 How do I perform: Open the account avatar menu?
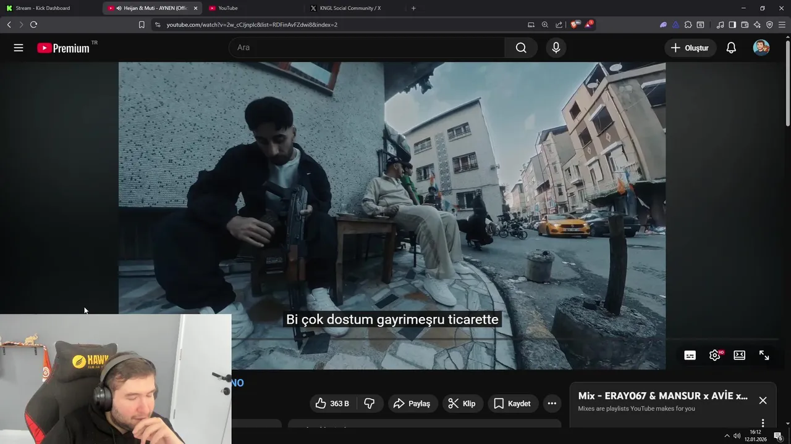point(761,47)
